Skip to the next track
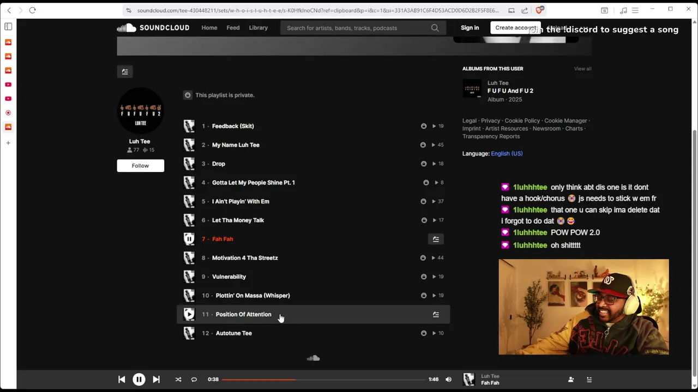 (x=156, y=379)
